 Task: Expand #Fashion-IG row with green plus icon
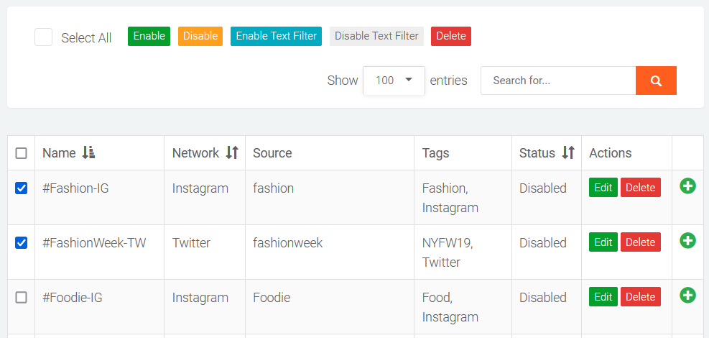click(x=687, y=186)
